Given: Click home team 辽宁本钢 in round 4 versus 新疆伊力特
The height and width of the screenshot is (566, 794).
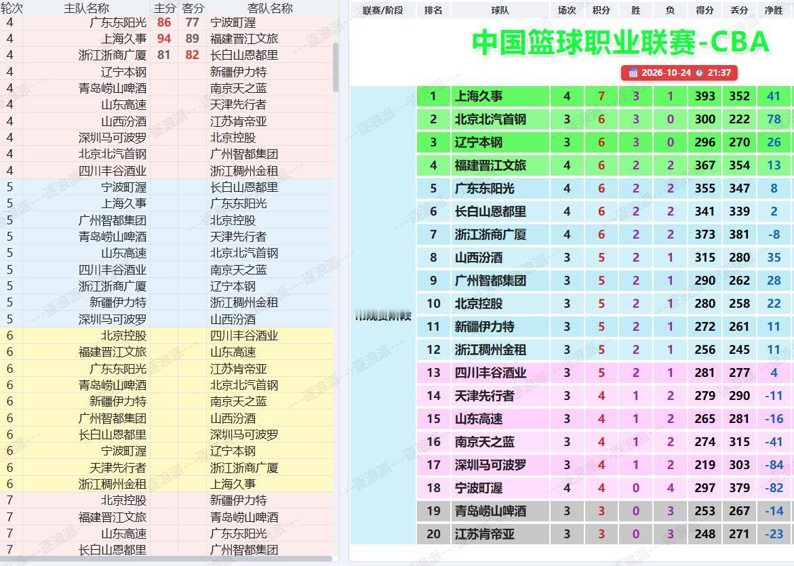Looking at the screenshot, I should tap(123, 72).
